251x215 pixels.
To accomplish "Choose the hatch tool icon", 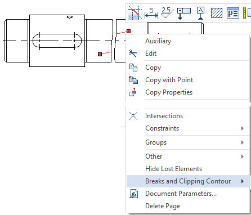I will (217, 13).
